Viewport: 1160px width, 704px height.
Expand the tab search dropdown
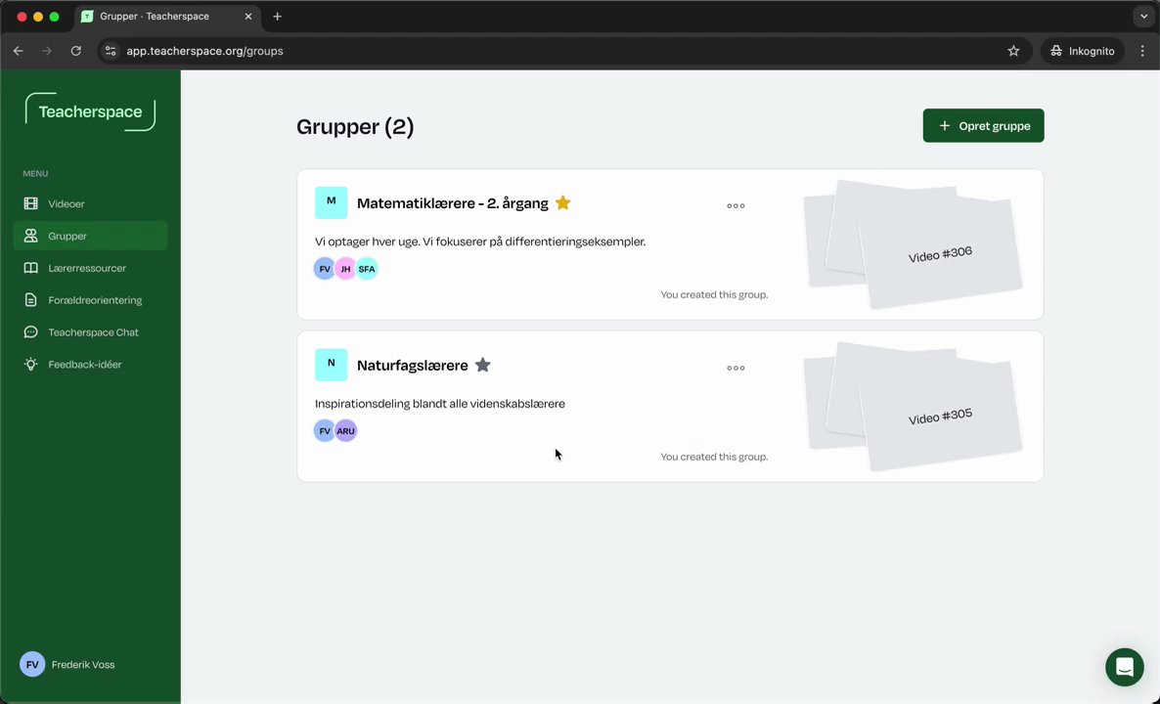click(x=1143, y=17)
